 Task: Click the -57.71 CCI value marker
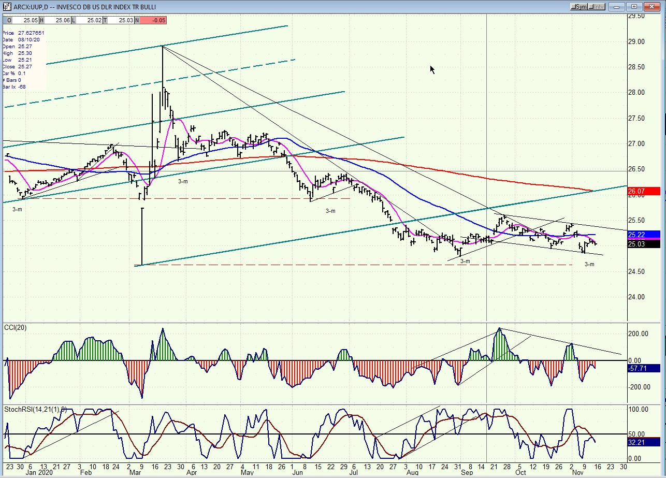coord(642,369)
